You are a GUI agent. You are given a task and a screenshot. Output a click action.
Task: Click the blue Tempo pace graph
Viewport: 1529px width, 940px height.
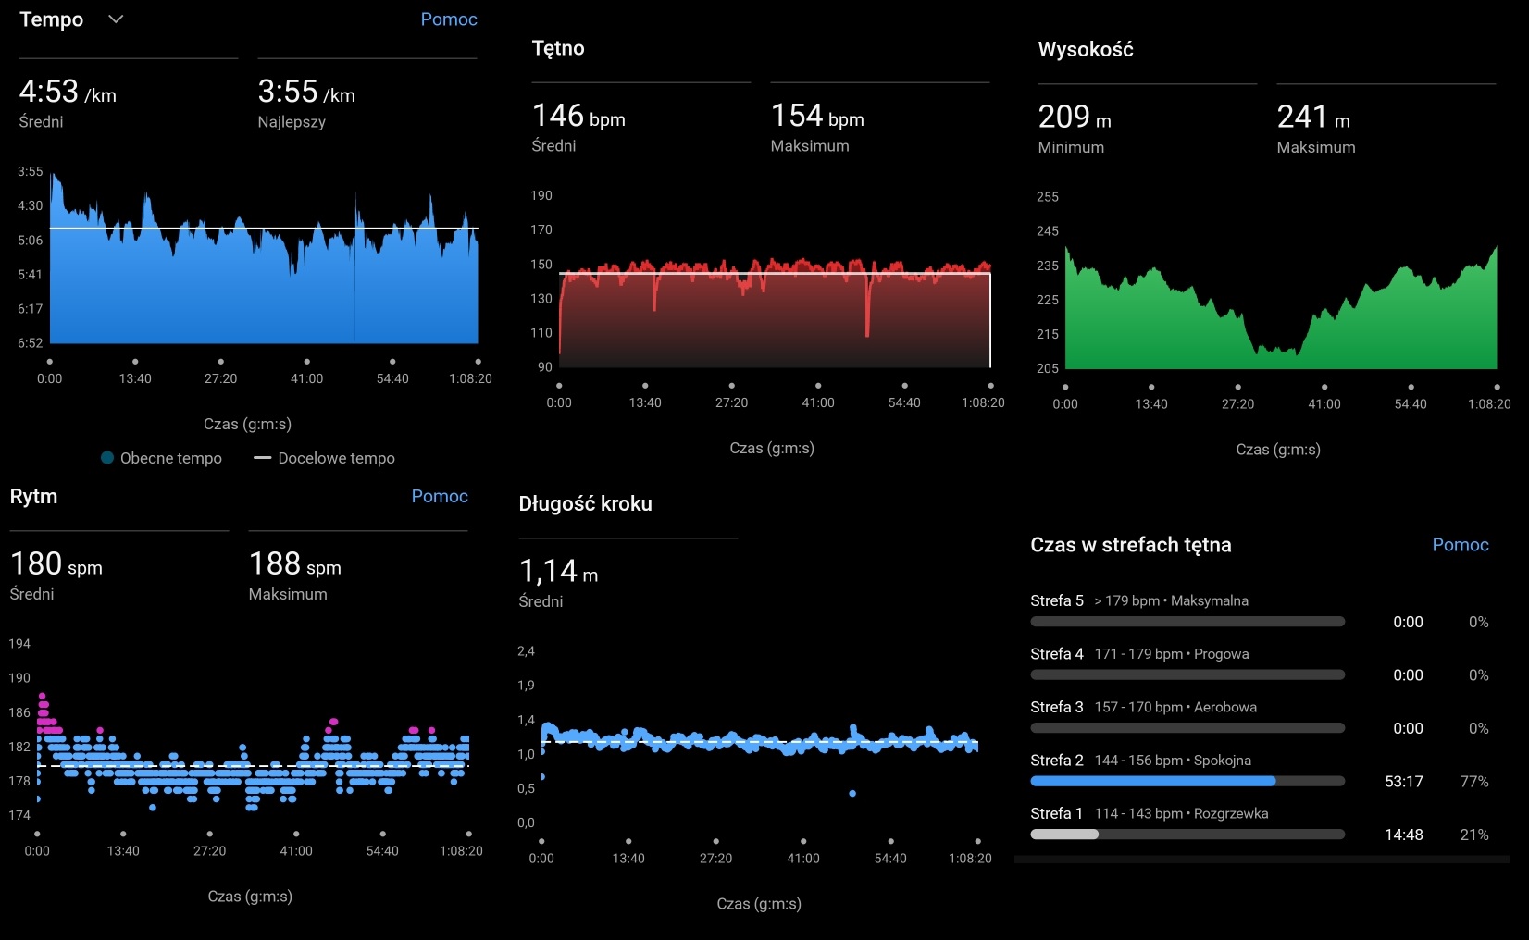(264, 287)
